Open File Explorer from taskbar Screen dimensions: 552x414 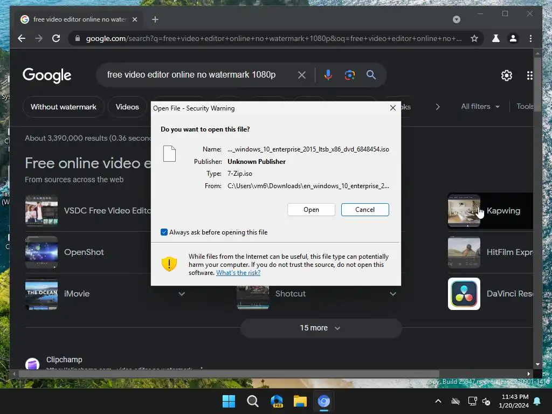(x=300, y=401)
